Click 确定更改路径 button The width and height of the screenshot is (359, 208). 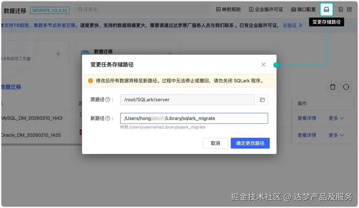[250, 143]
